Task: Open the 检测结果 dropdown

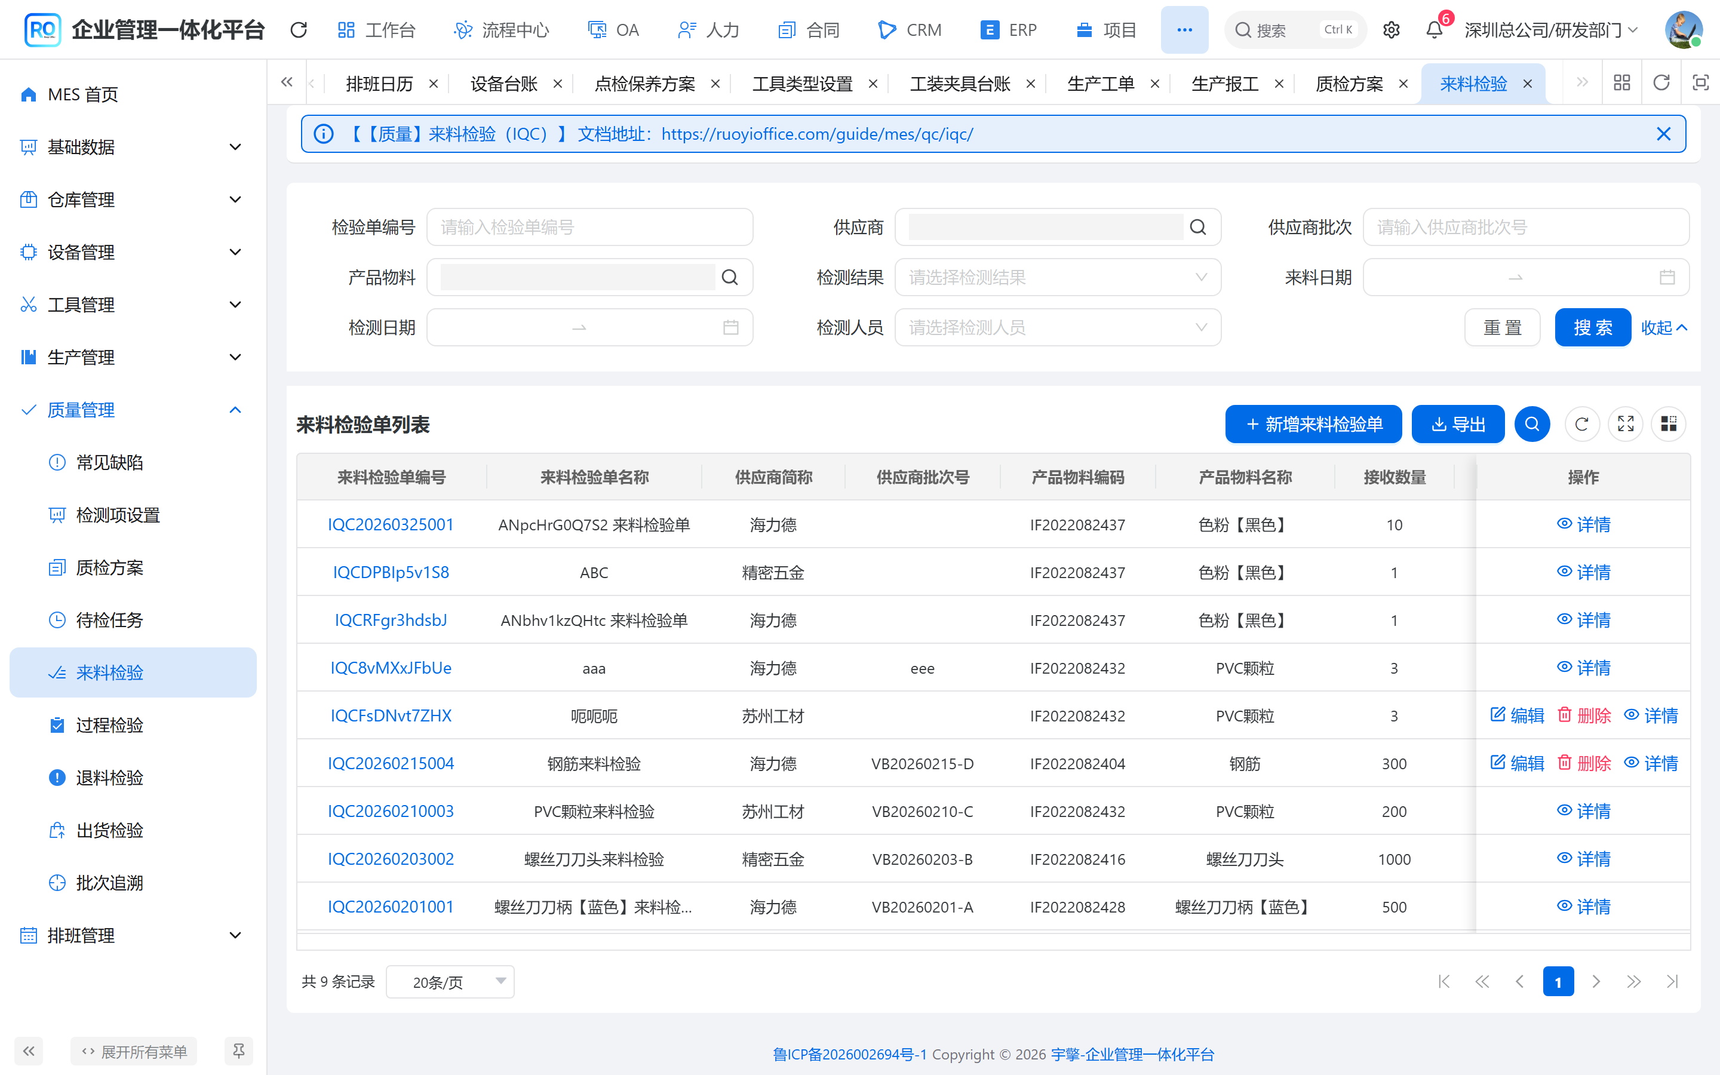Action: pos(1058,277)
